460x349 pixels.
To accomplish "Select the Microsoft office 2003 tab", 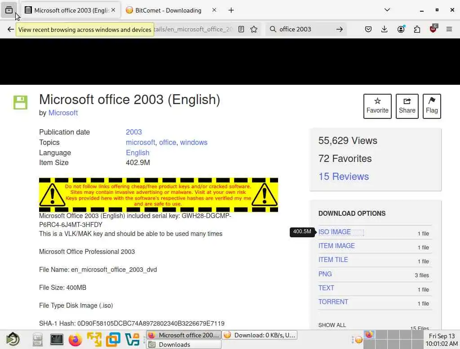I will pos(71,10).
